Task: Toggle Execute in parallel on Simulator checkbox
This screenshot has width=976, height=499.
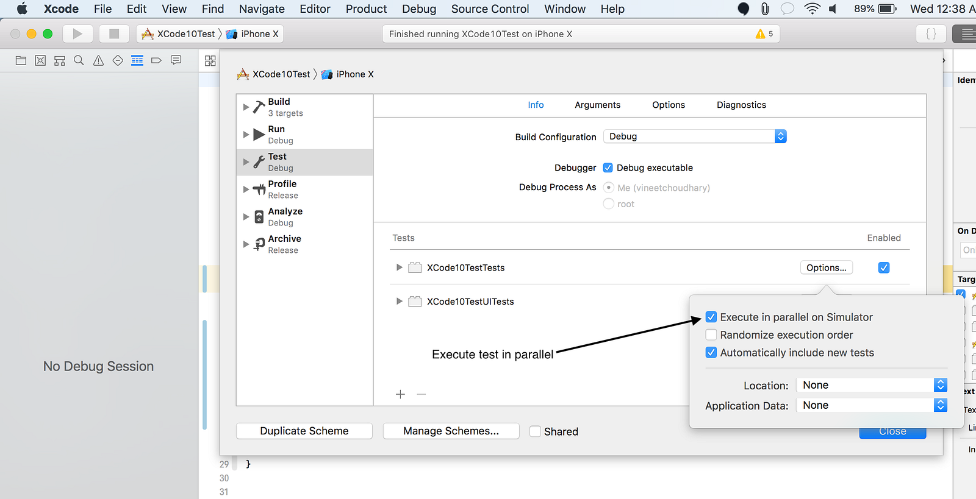Action: [711, 317]
